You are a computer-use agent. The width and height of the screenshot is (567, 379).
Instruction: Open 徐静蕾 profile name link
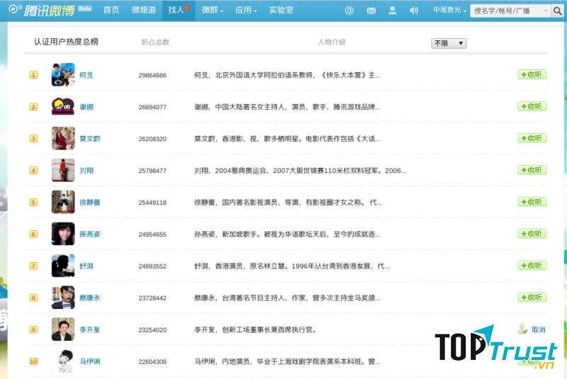[90, 203]
